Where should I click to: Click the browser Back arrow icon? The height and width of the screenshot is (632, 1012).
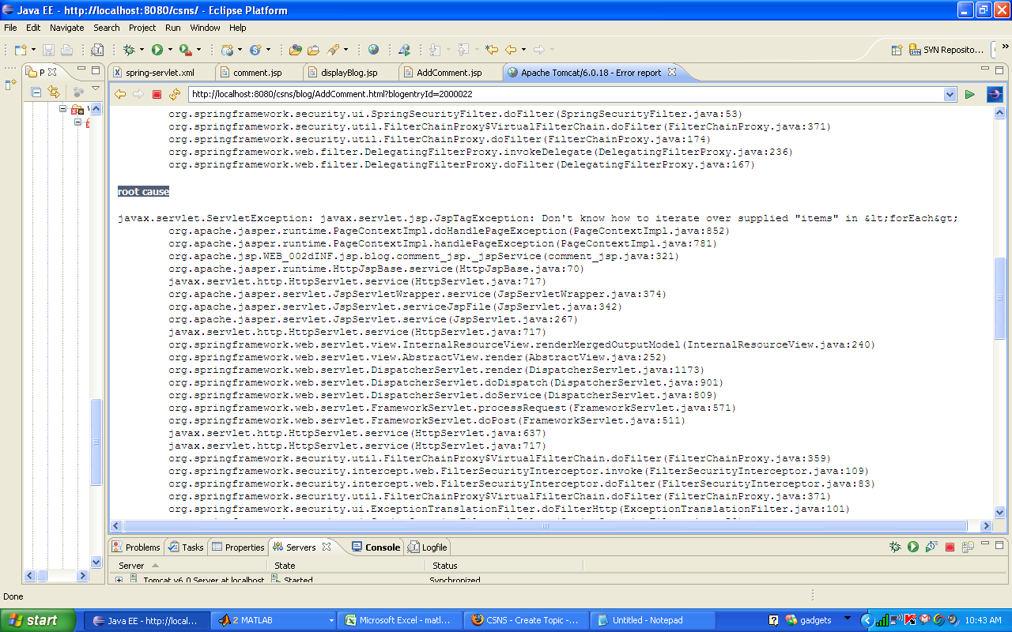(120, 95)
